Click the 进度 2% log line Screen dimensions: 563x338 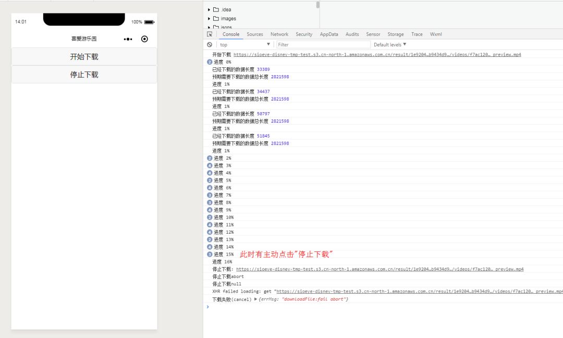[x=223, y=158]
